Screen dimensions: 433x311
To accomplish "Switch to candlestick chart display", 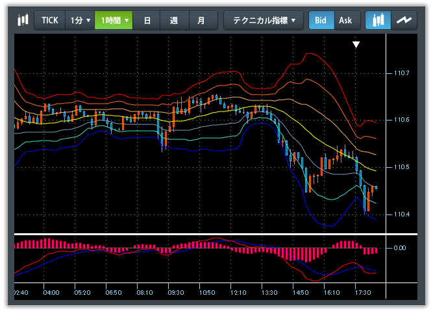I will [378, 20].
